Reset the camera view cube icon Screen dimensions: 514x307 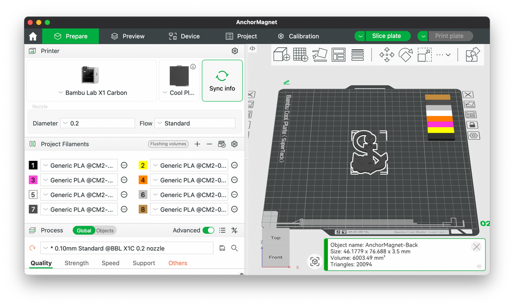coord(315,261)
